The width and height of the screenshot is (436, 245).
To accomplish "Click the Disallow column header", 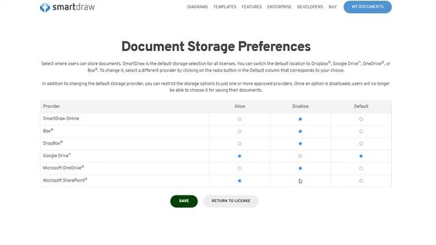I will [x=300, y=106].
